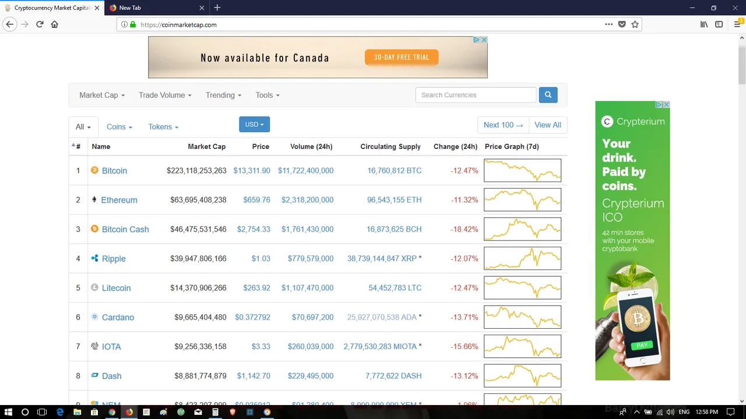Sort table by Name column header
This screenshot has height=419, width=746.
pos(101,147)
